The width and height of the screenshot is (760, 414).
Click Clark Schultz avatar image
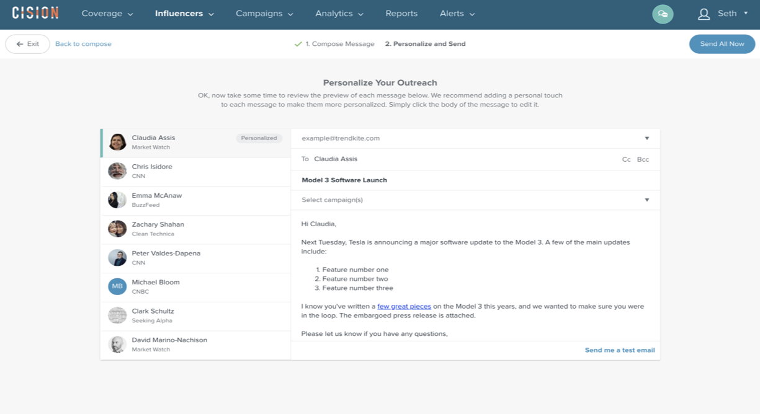point(117,315)
